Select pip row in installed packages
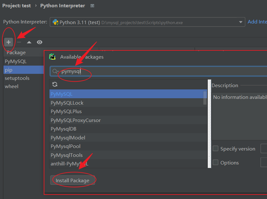Screen dimensions: 267x199 [x=23, y=70]
